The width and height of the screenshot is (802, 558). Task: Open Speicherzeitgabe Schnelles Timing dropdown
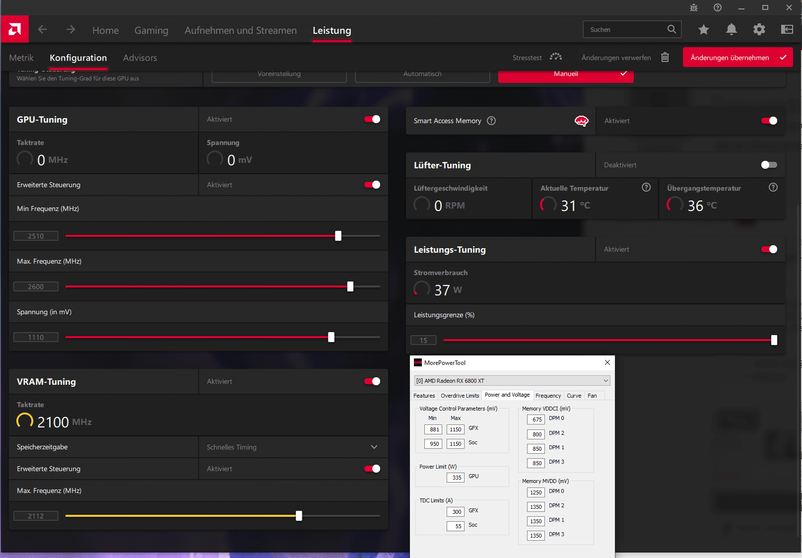293,447
